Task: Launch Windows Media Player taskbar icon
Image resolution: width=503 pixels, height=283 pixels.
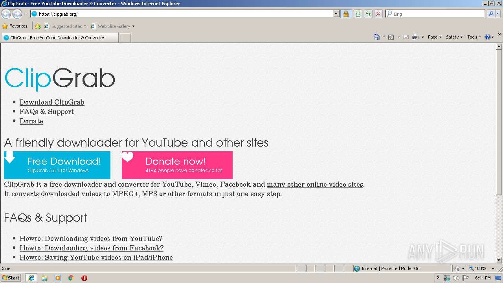Action: [58, 278]
